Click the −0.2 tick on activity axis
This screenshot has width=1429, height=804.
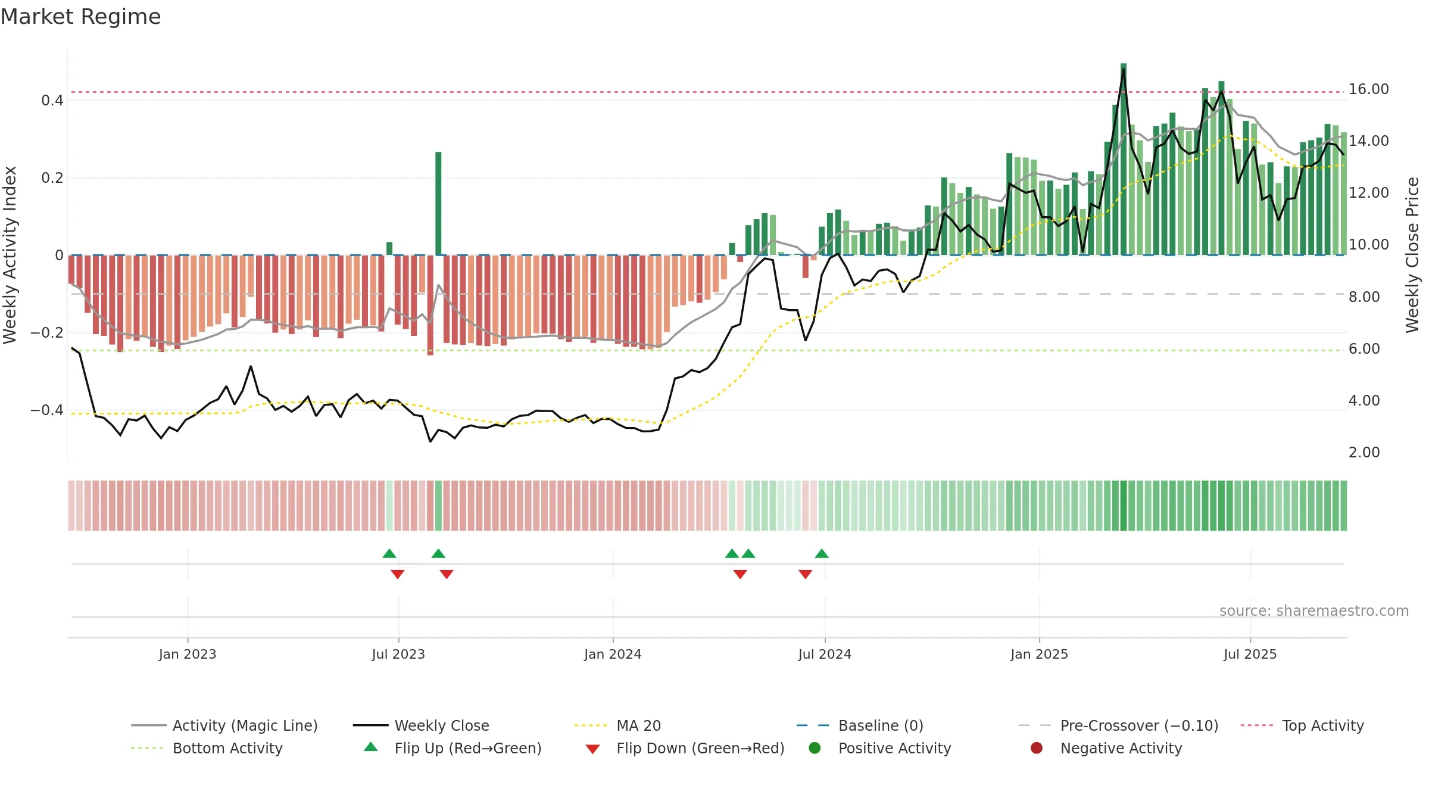coord(47,333)
